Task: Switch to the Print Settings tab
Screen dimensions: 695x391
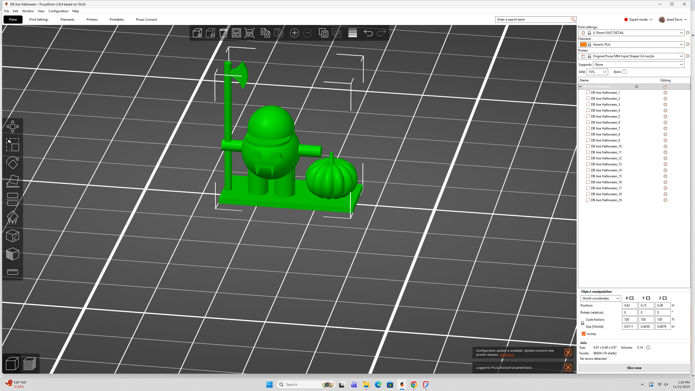Action: point(39,20)
